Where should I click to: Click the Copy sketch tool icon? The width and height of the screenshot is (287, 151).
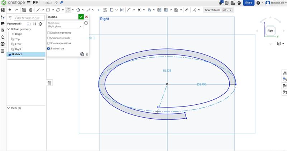(x=30, y=10)
